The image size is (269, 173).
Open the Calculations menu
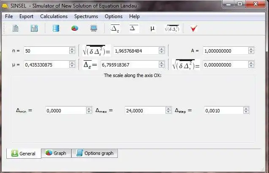click(x=54, y=16)
